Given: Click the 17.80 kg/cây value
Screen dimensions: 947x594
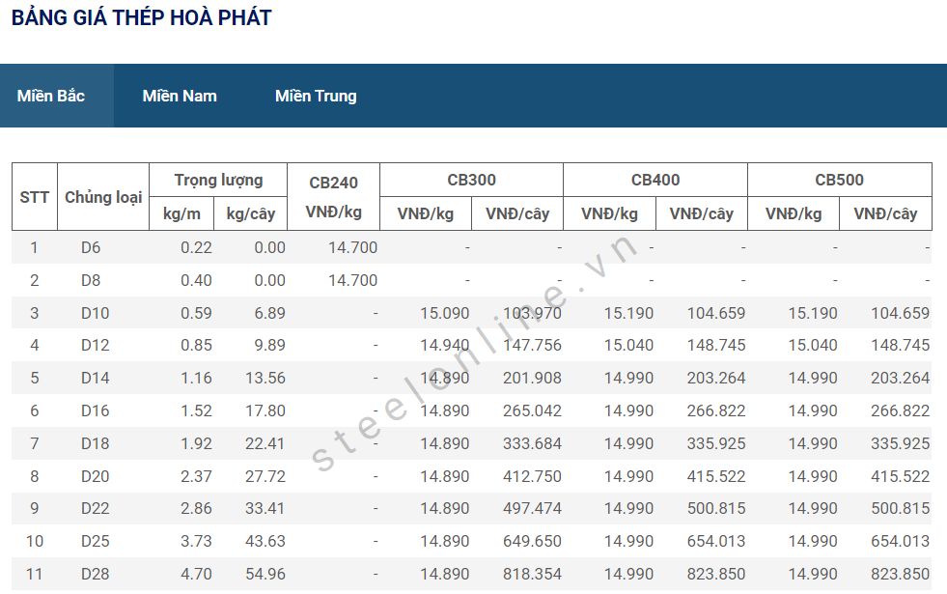Looking at the screenshot, I should tap(265, 410).
